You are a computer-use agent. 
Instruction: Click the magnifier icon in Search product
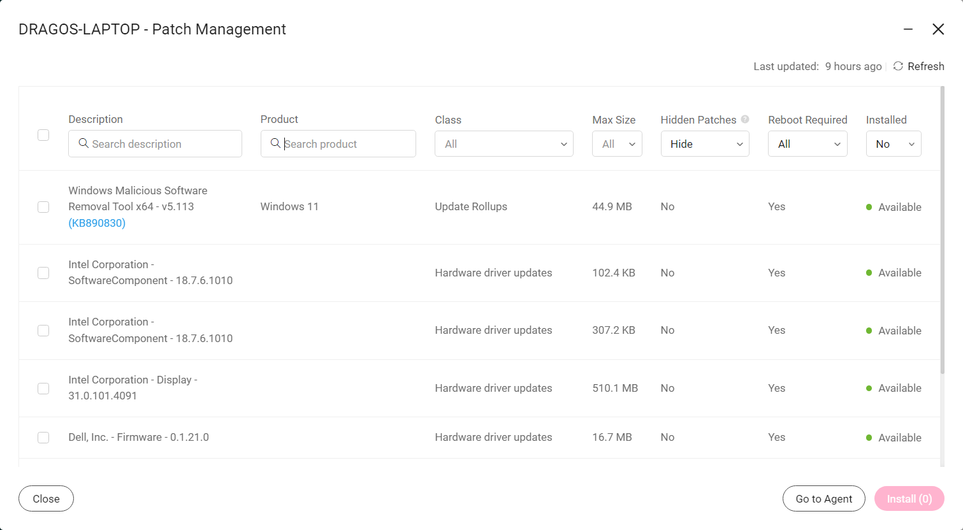(275, 143)
